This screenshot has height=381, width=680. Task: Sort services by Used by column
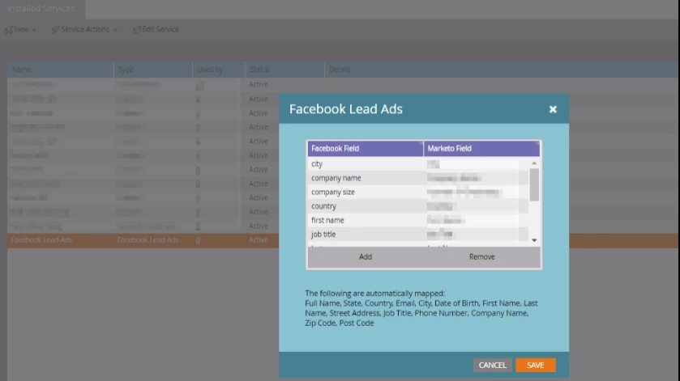[x=219, y=70]
